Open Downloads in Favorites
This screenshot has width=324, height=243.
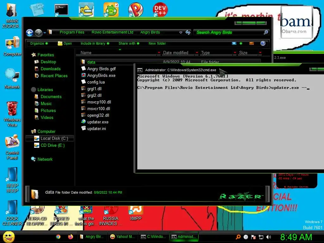50,69
